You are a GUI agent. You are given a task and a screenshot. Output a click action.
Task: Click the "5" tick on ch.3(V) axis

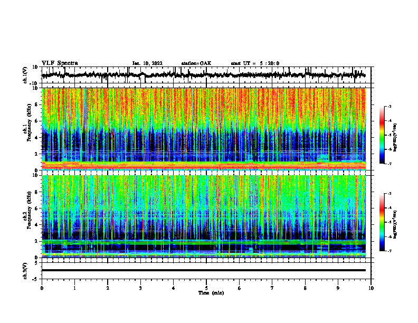[x=36, y=263]
